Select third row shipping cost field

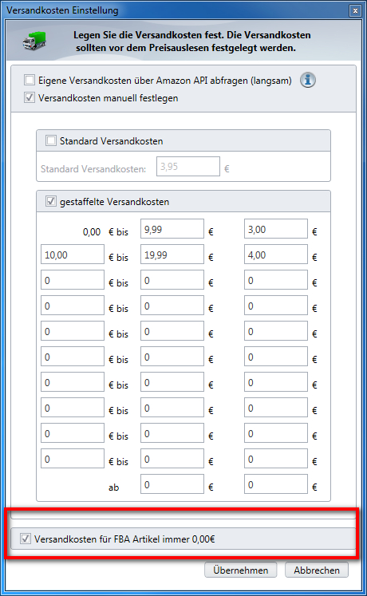click(276, 280)
